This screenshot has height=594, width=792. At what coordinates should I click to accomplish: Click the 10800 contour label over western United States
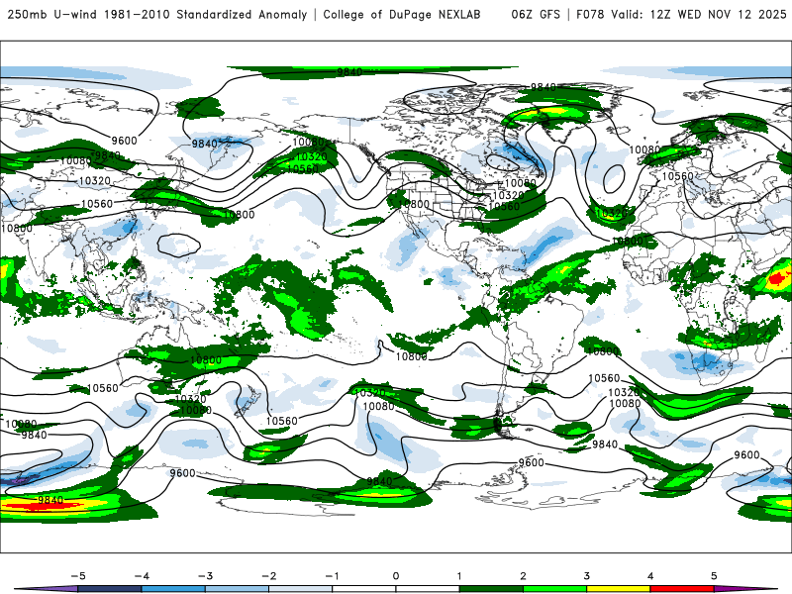coord(414,204)
